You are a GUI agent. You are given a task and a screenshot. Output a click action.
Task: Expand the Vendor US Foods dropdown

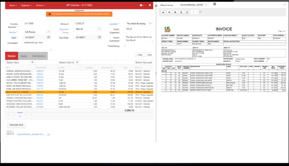48,32
